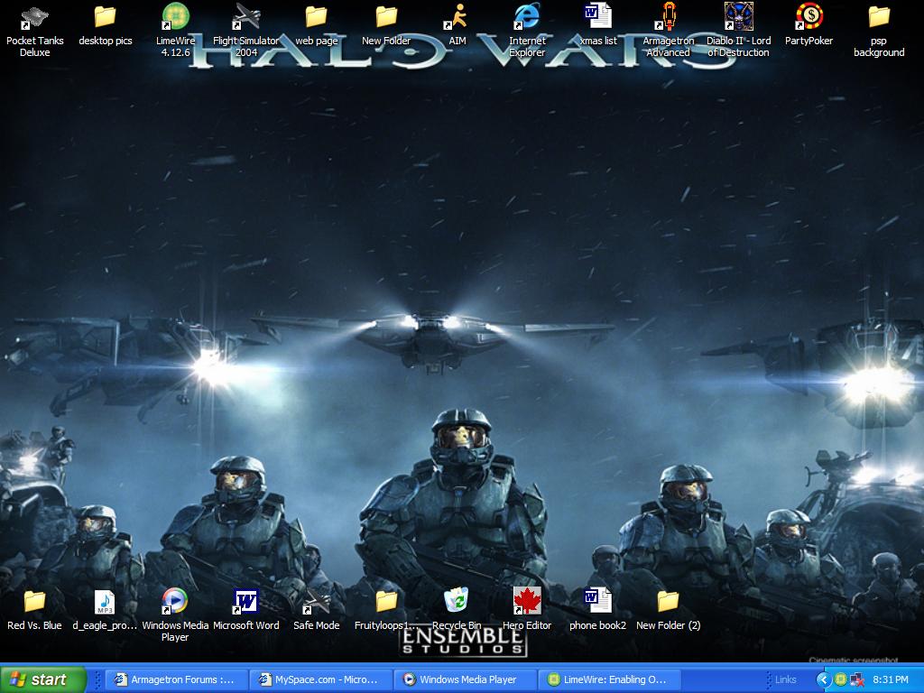Launch Windows Media Player desktop icon
This screenshot has width=924, height=693.
tap(175, 601)
